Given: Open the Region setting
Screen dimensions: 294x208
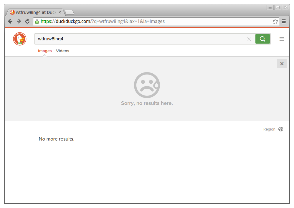Looking at the screenshot, I should coord(269,129).
